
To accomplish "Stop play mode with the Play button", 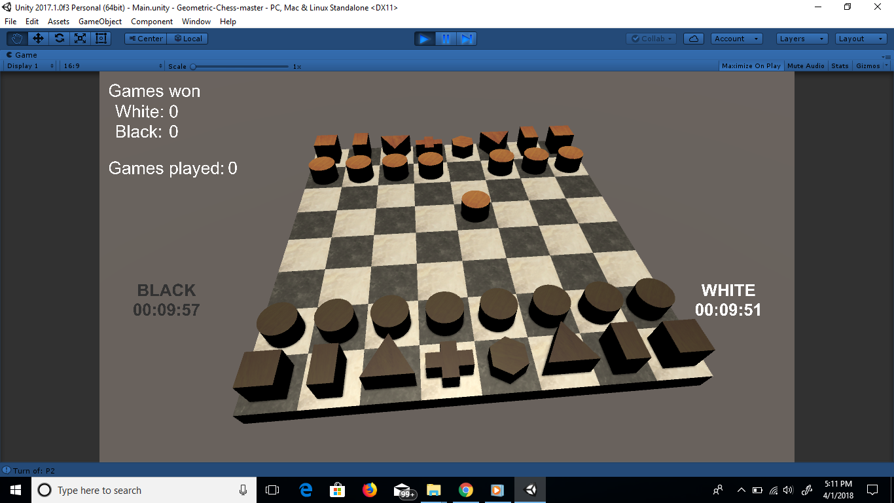I will click(424, 39).
